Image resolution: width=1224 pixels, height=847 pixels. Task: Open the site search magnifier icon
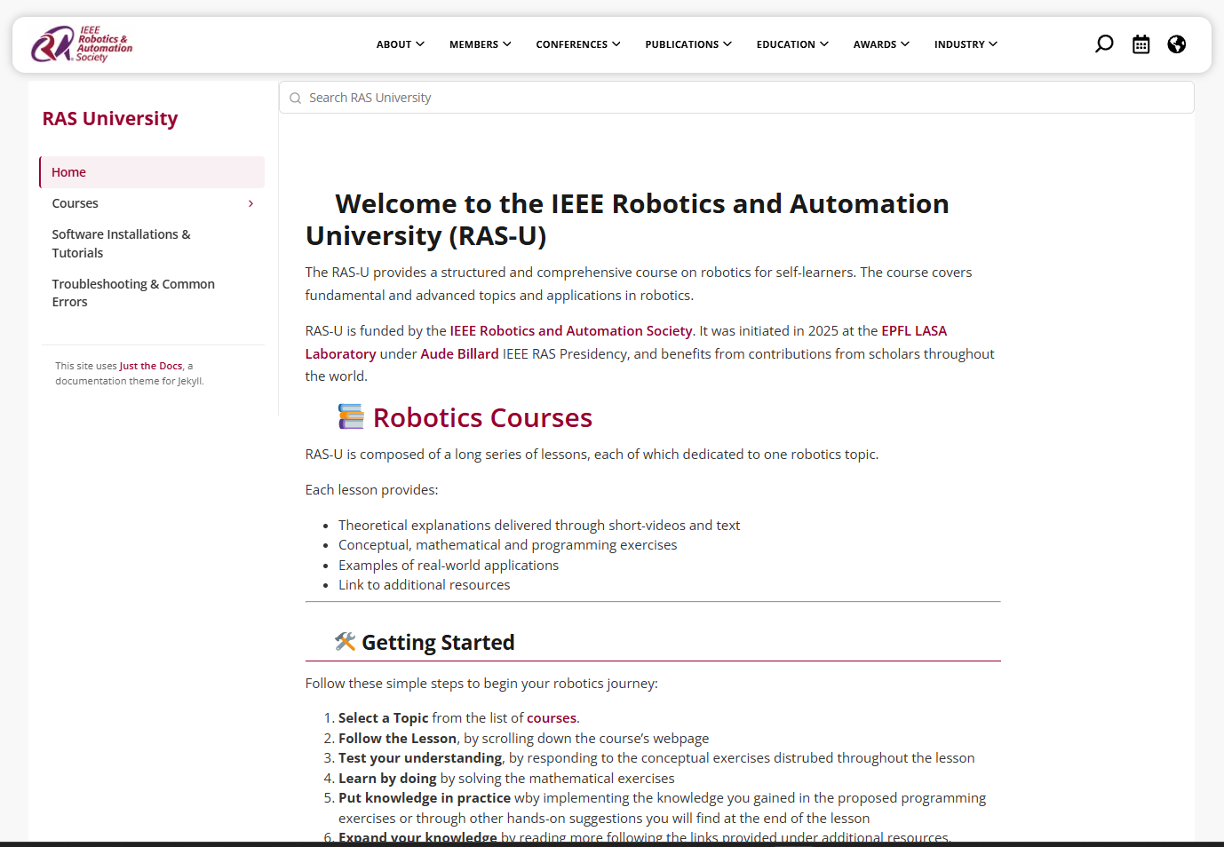point(1104,44)
